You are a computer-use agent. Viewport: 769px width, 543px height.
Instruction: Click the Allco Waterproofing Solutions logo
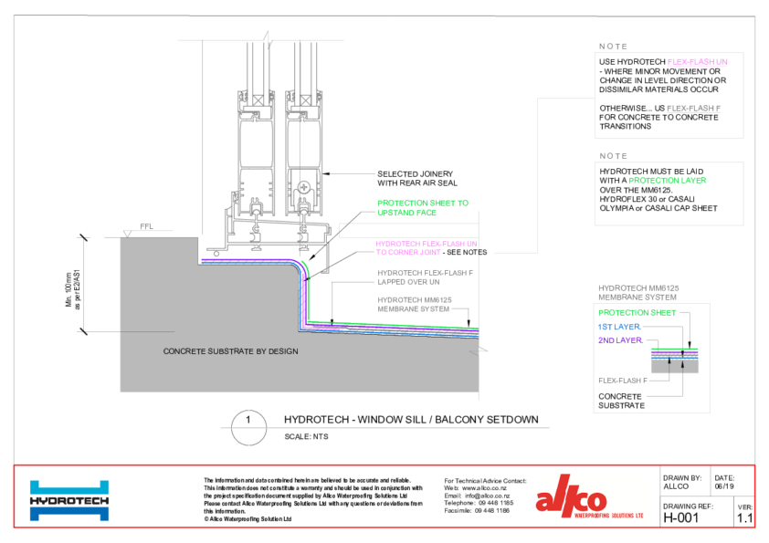click(589, 496)
